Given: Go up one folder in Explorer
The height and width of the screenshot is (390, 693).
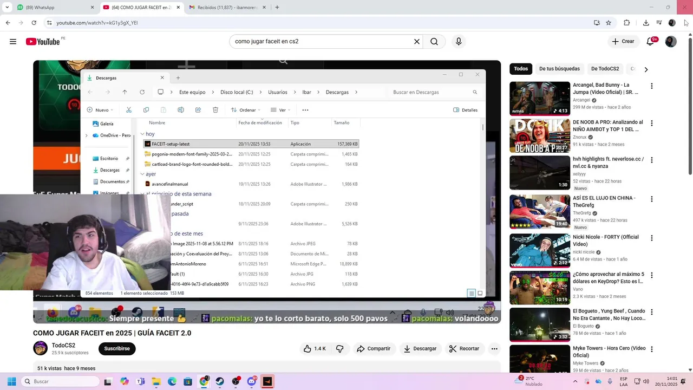Looking at the screenshot, I should click(125, 92).
